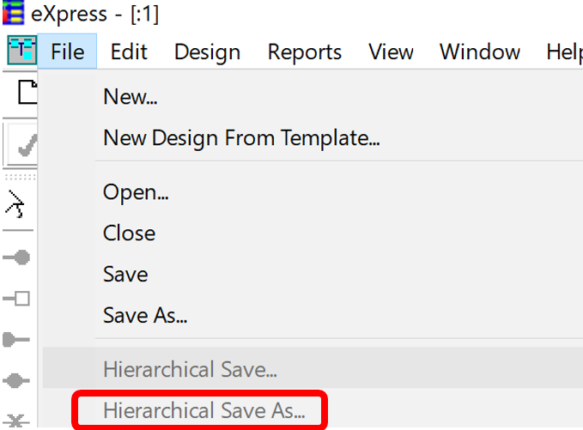Click the blank page New toolbar icon
Image resolution: width=583 pixels, height=430 pixels.
point(27,92)
